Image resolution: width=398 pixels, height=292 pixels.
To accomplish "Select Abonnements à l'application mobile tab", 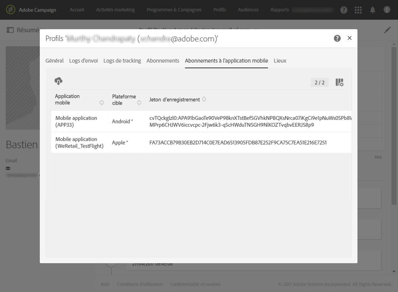I will [226, 61].
